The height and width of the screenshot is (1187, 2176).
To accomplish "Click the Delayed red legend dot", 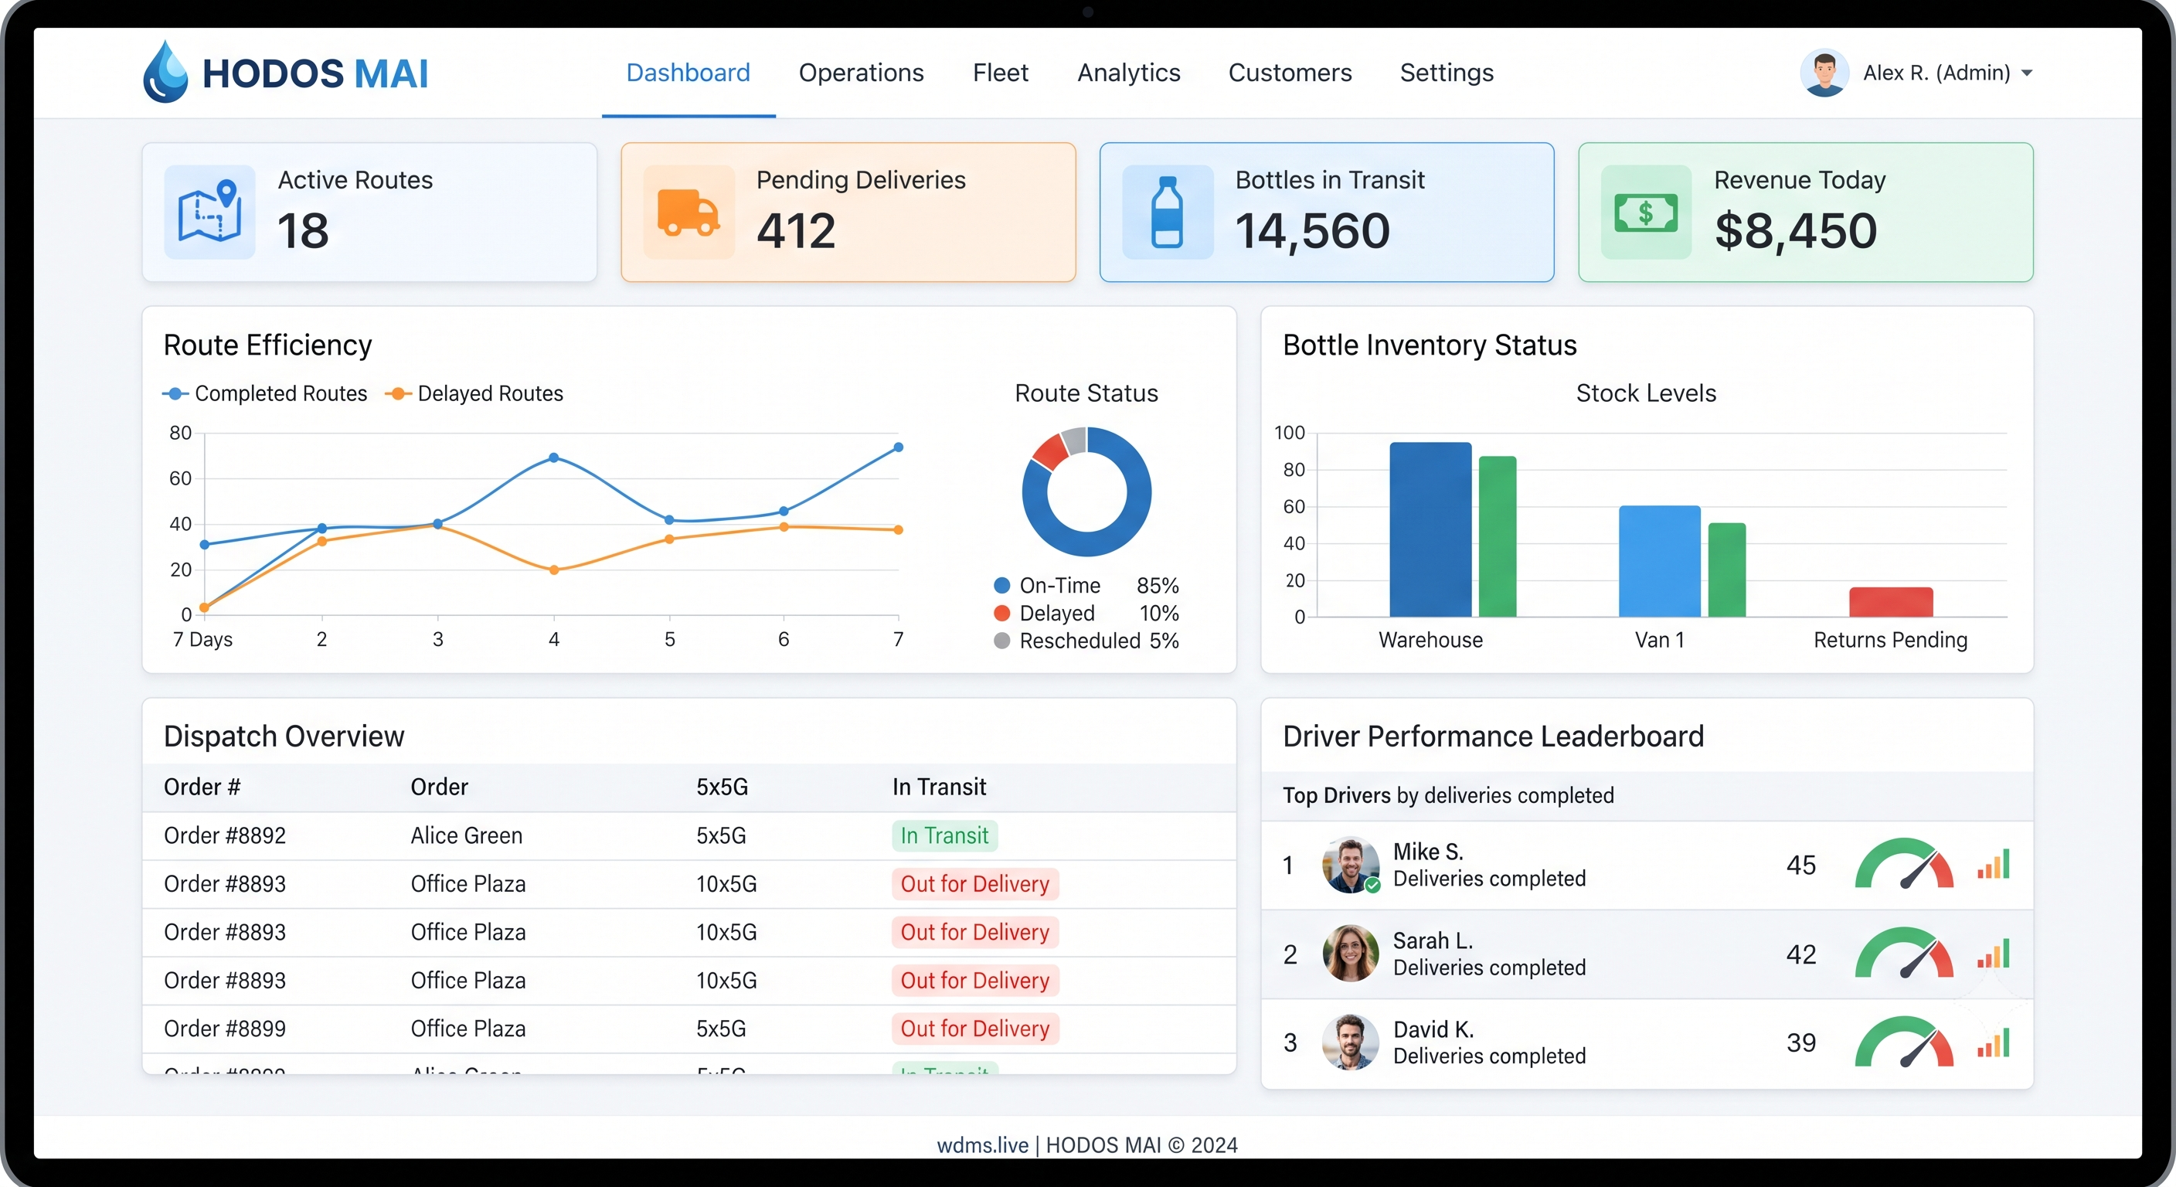I will click(1001, 614).
